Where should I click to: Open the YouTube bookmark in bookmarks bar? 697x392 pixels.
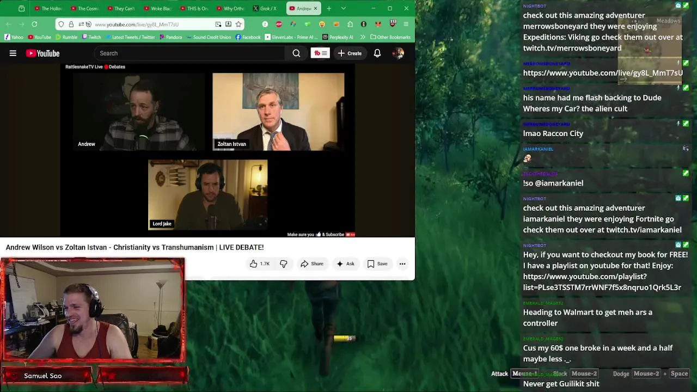[x=39, y=37]
